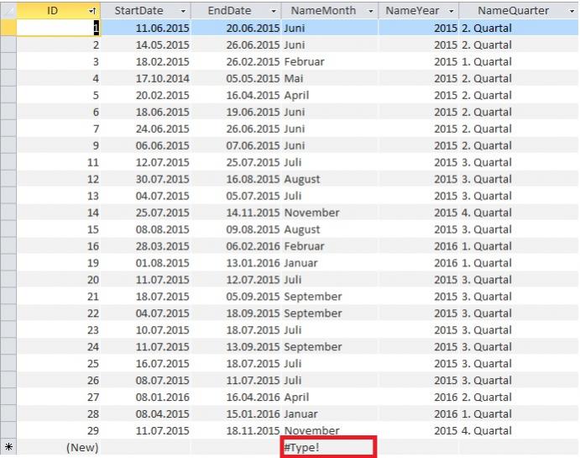Image resolution: width=580 pixels, height=458 pixels.
Task: Click StartDate cell 18.06.2015
Action: point(146,112)
